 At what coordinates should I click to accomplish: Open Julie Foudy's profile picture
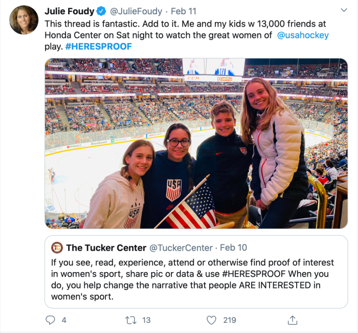(24, 20)
